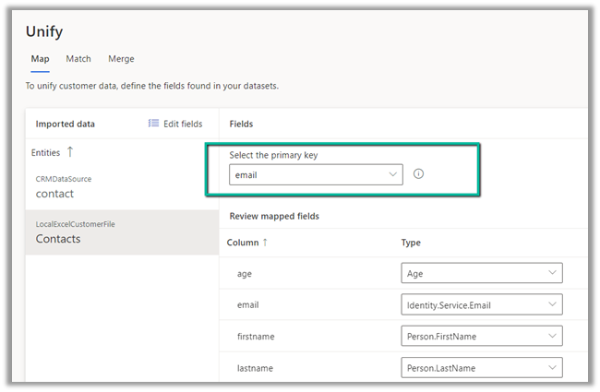Expand the Age type dropdown
This screenshot has width=600, height=392.
(482, 273)
